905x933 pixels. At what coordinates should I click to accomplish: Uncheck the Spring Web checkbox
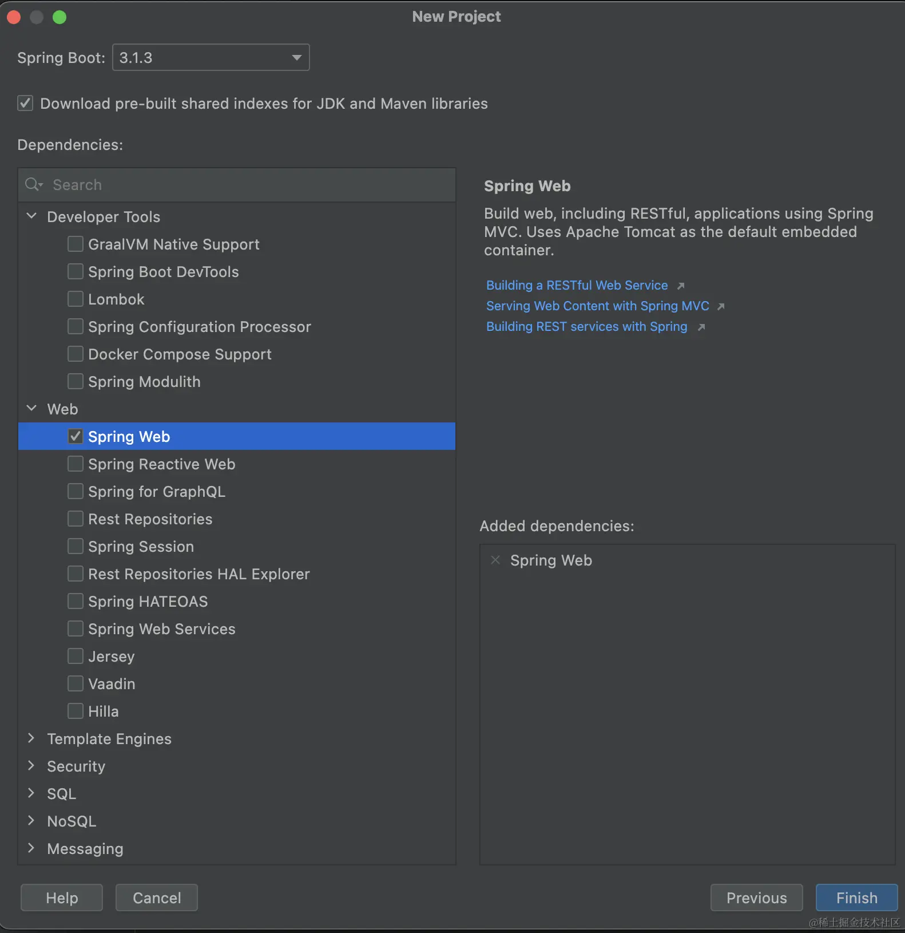76,437
